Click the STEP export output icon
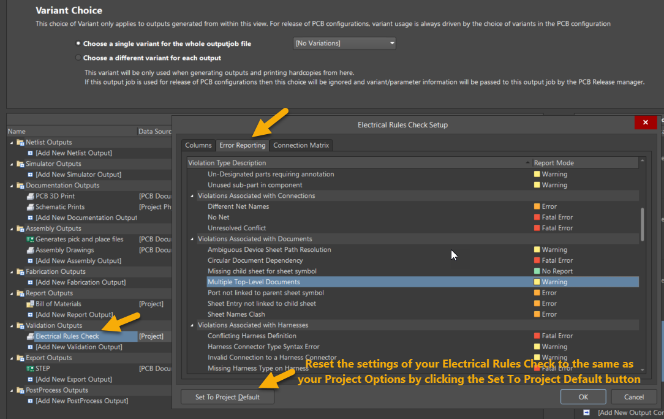This screenshot has height=419, width=664. coord(31,369)
